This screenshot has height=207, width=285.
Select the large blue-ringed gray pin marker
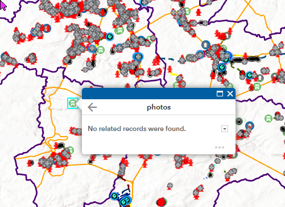(206, 45)
